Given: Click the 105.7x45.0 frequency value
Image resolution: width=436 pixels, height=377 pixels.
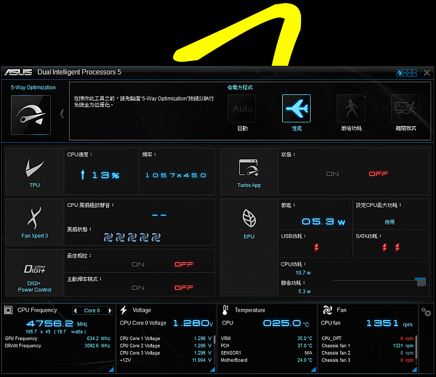Looking at the screenshot, I should click(176, 175).
